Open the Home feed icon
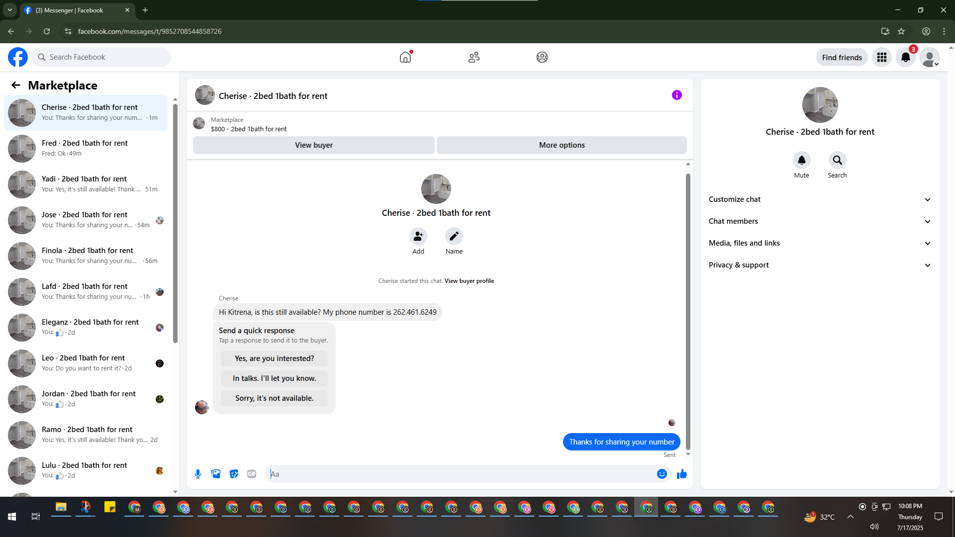Screen dimensions: 955x537 point(405,57)
